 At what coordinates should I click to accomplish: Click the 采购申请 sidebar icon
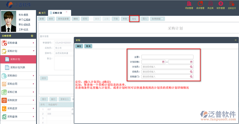pos(4,43)
